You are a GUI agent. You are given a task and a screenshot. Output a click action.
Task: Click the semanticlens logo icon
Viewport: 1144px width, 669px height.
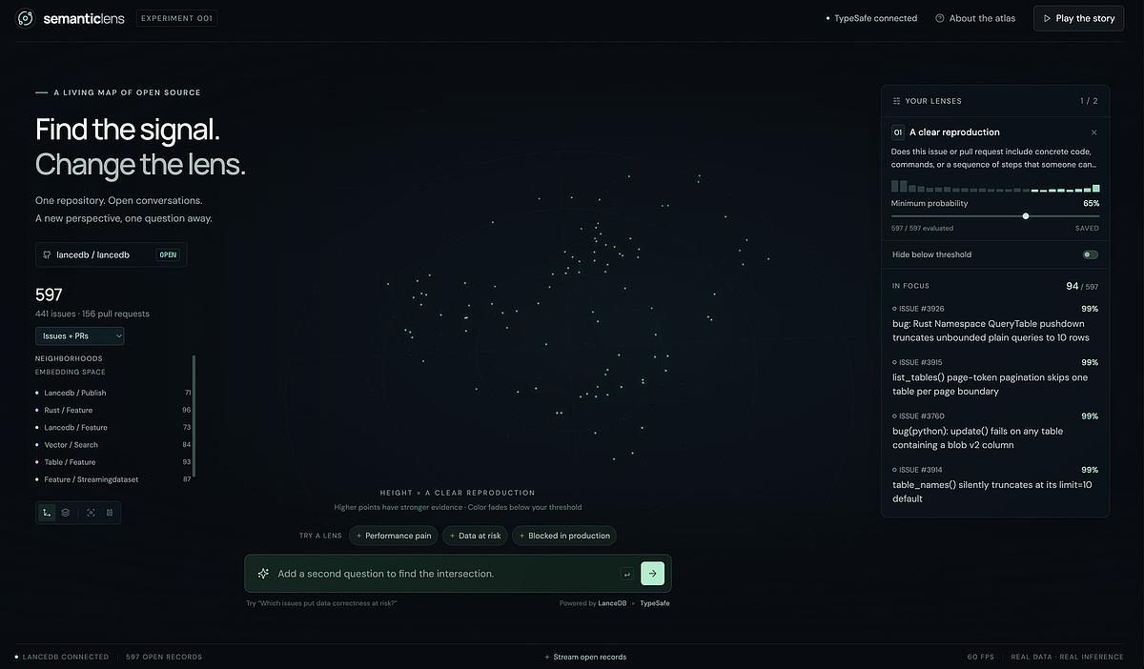tap(26, 18)
